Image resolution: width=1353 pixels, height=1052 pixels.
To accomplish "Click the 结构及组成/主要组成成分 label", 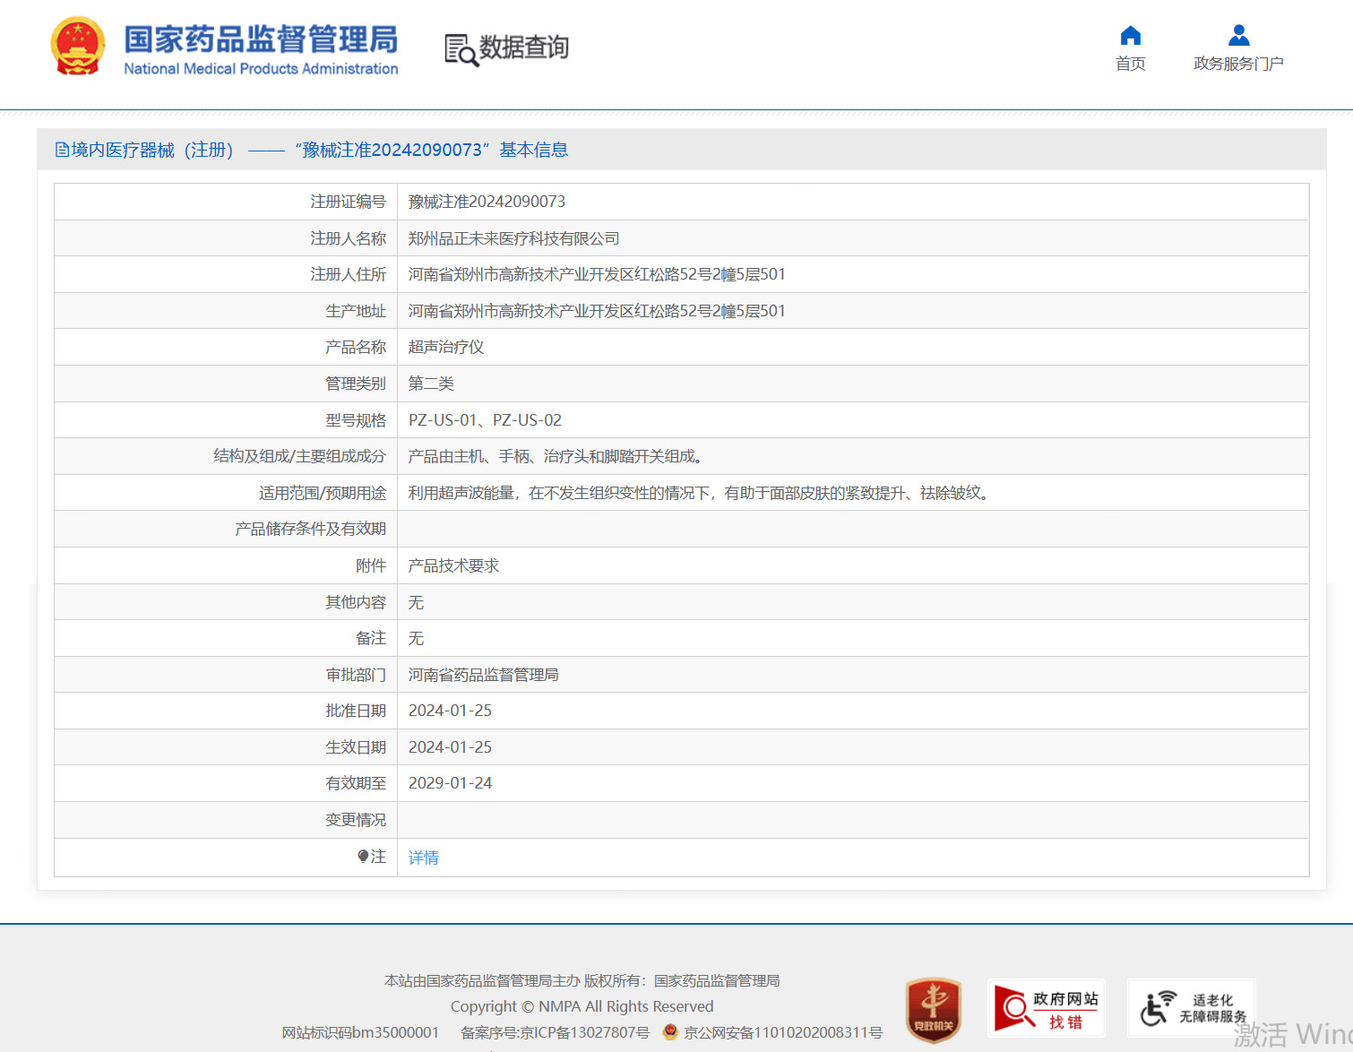I will 299,456.
